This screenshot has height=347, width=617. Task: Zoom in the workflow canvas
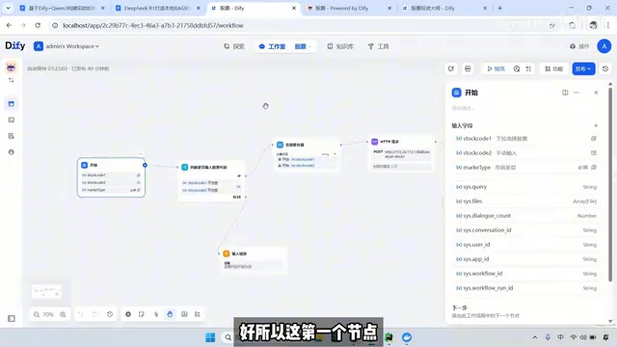63,314
